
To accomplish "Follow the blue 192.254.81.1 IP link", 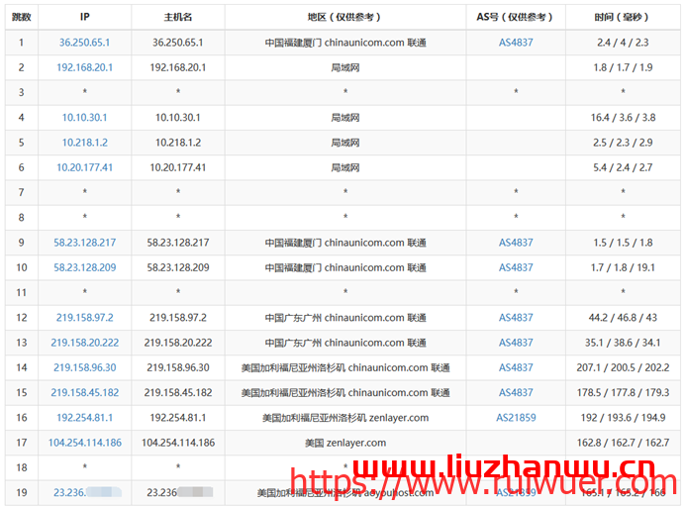I will click(x=84, y=418).
